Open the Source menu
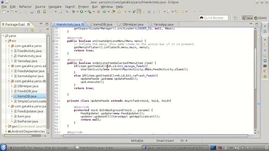This screenshot has width=269, height=151. (x=40, y=7)
